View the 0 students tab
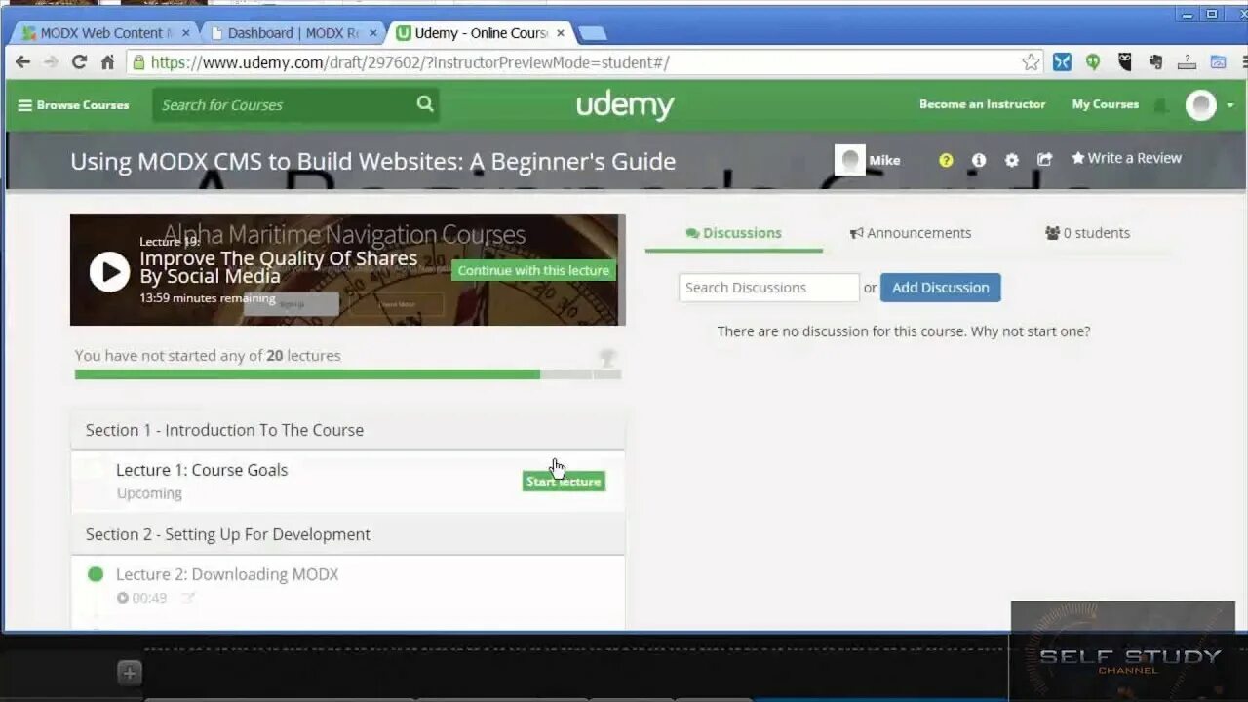1248x702 pixels. click(1088, 233)
